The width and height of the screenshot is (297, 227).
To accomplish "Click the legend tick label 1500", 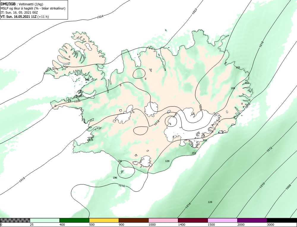I will (x=211, y=225).
